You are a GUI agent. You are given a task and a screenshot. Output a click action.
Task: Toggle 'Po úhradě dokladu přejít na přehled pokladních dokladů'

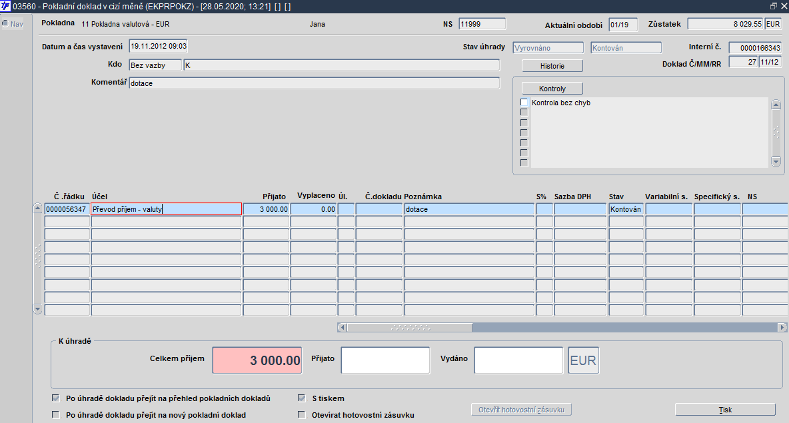pos(56,398)
